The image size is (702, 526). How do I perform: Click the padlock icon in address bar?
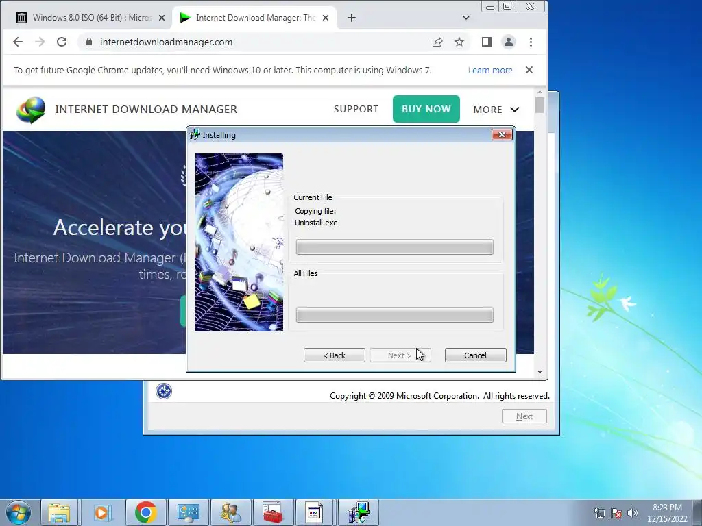[89, 42]
